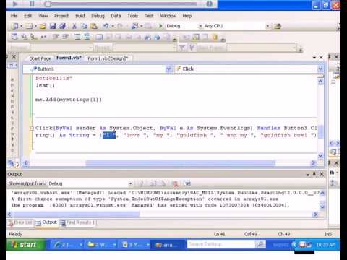Open the Window menu

(168, 16)
